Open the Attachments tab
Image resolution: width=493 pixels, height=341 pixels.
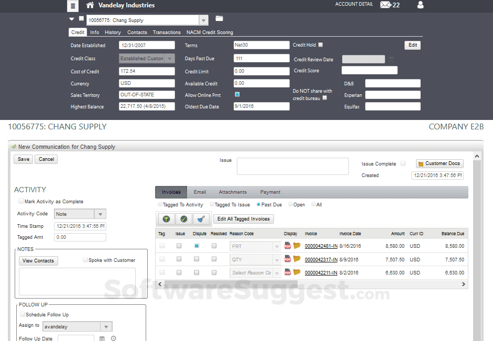click(x=233, y=192)
